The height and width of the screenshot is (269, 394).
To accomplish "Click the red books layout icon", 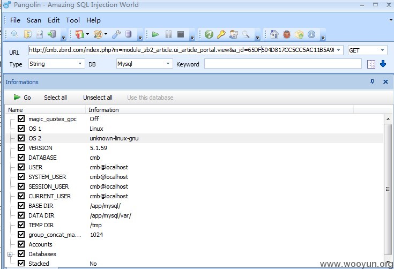I will point(80,34).
